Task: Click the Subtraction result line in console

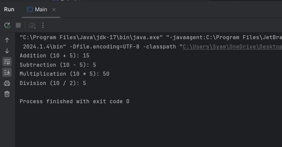Action: click(58, 65)
